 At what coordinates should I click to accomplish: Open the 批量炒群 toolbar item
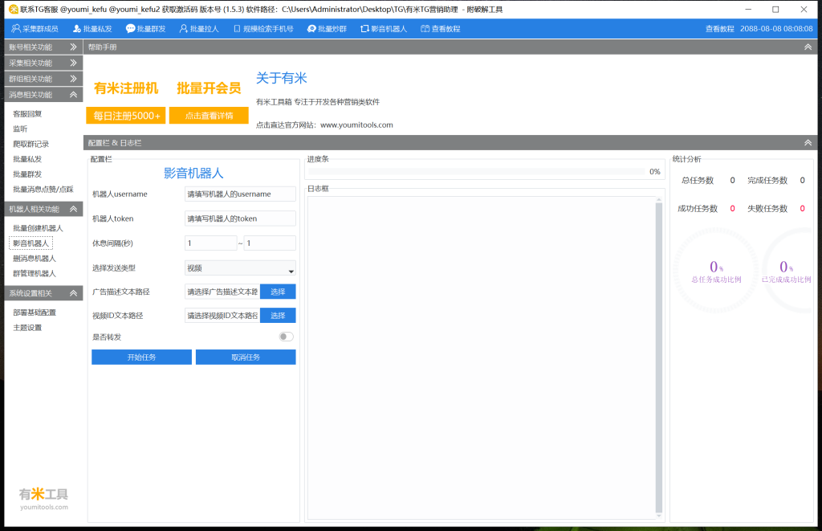[328, 29]
